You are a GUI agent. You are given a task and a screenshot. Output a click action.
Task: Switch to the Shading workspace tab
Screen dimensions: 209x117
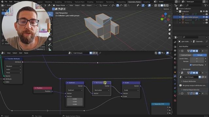coord(90,2)
